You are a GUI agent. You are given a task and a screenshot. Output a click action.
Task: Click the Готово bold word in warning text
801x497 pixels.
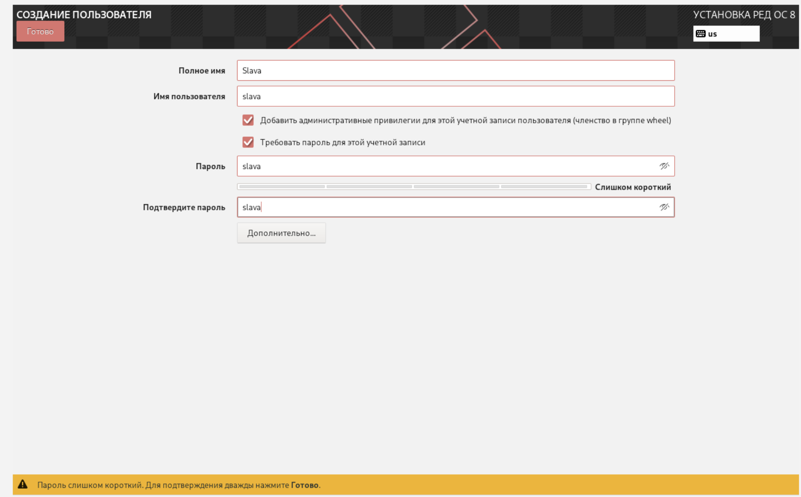click(x=304, y=485)
